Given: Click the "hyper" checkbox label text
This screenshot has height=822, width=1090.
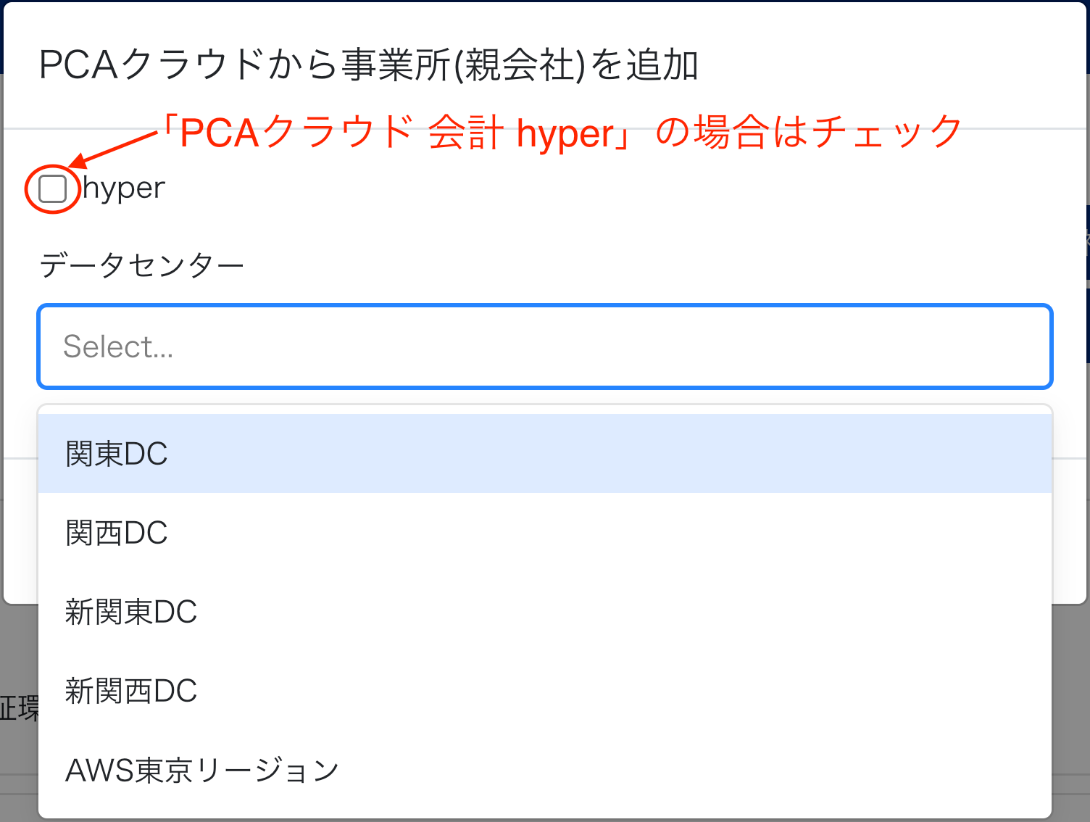Looking at the screenshot, I should point(124,188).
